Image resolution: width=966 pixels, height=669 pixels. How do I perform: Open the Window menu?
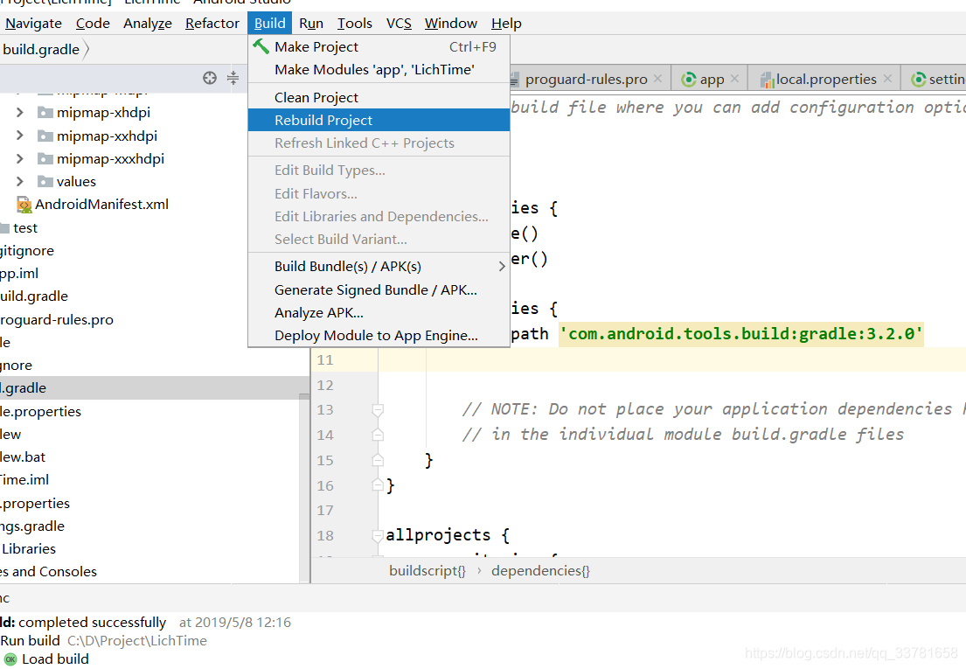coord(450,24)
